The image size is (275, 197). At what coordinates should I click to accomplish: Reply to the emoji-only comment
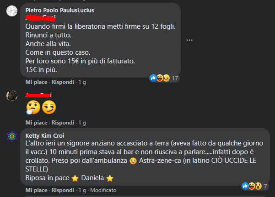pos(63,123)
